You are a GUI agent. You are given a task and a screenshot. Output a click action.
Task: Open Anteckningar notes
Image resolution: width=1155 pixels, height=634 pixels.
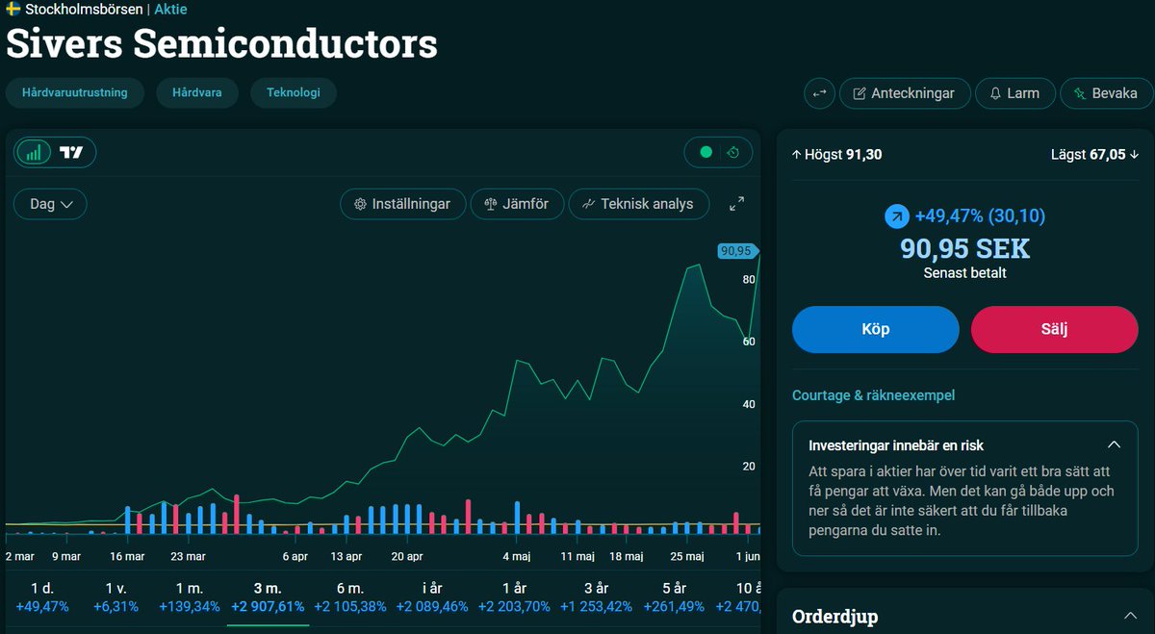click(x=904, y=93)
